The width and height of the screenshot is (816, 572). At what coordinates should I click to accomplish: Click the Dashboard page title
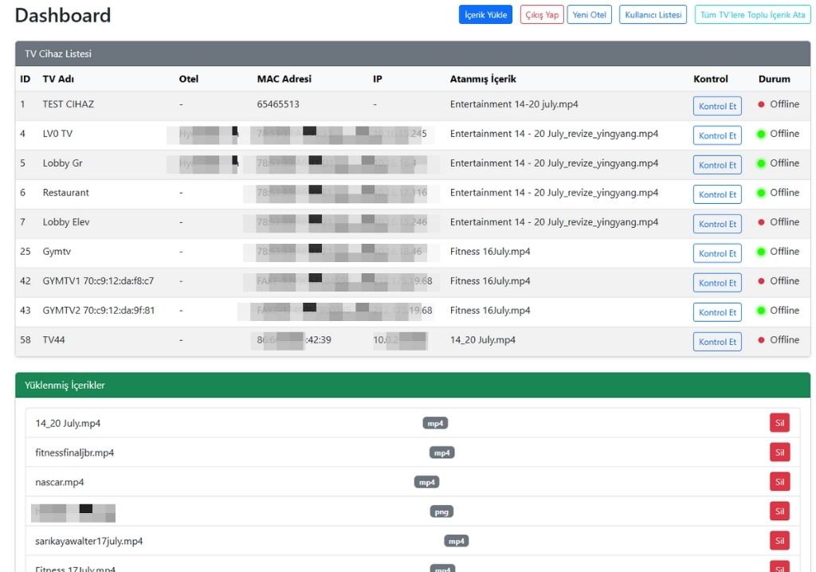pyautogui.click(x=62, y=14)
